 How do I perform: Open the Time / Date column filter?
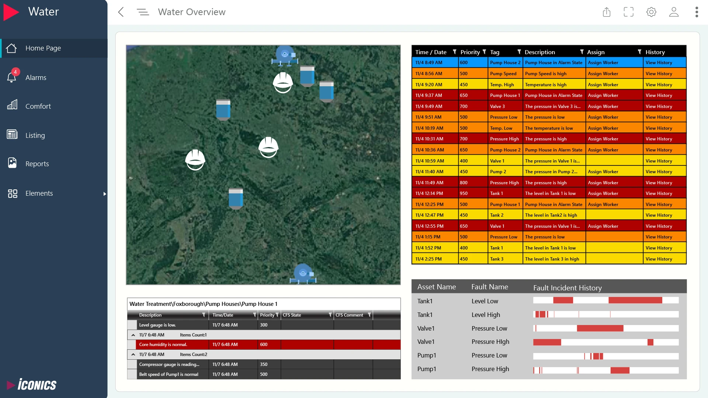point(455,52)
